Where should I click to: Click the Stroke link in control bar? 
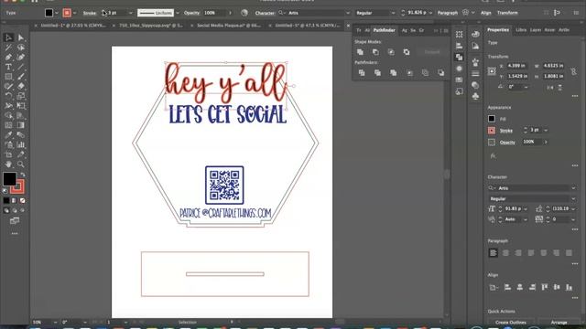[90, 13]
